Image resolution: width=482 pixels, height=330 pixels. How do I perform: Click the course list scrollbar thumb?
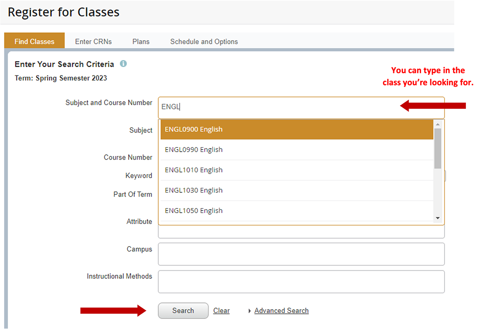click(438, 148)
